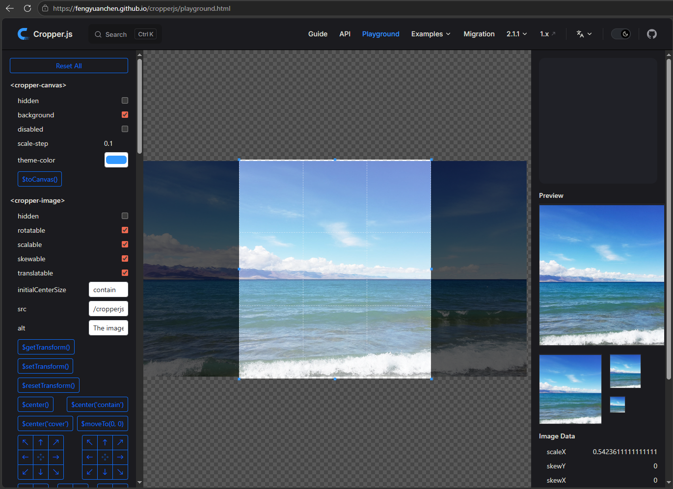The width and height of the screenshot is (673, 489).
Task: Click up-right arrow in right arrow grid
Action: pos(120,442)
